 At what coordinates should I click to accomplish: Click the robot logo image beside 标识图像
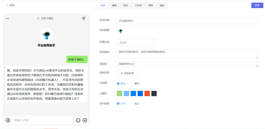[x=120, y=31]
